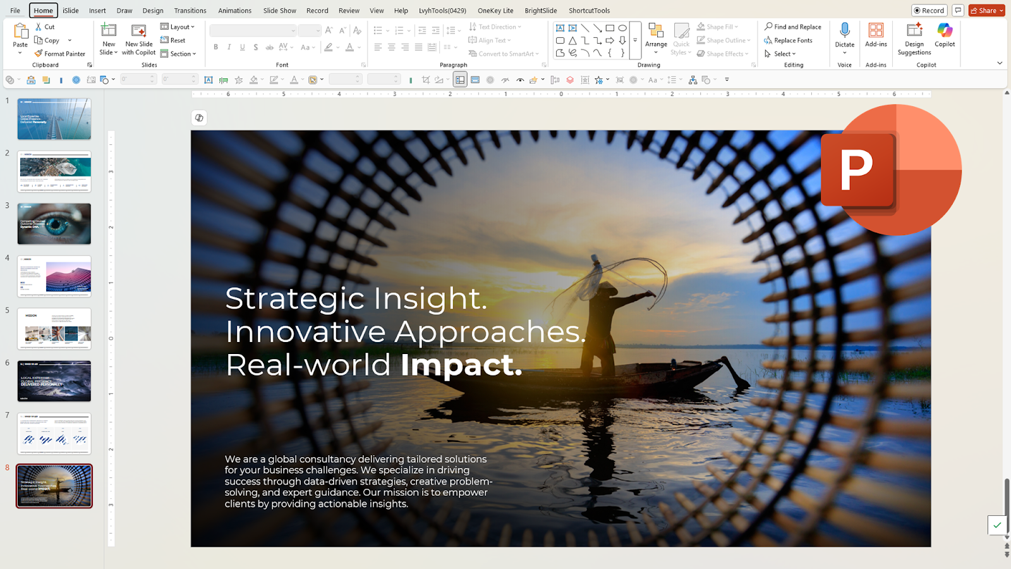
Task: Choose the isosceles triangle shape
Action: click(x=572, y=40)
